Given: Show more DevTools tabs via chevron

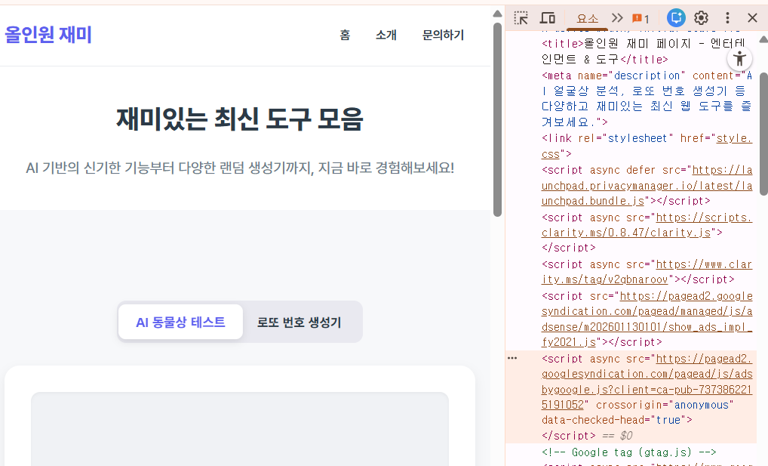Looking at the screenshot, I should [617, 18].
